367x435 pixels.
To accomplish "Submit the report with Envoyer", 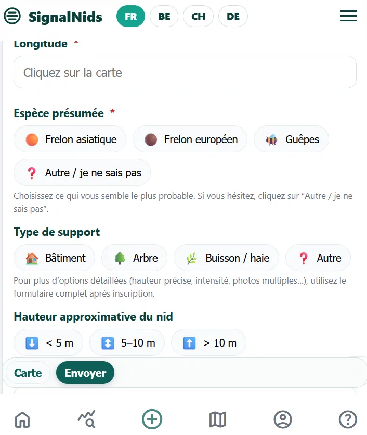I will [85, 373].
